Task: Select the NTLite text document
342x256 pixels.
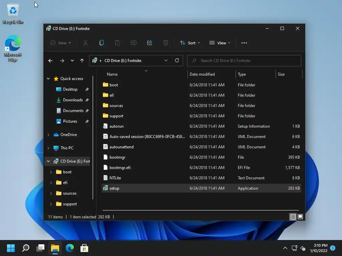Action: click(x=201, y=178)
